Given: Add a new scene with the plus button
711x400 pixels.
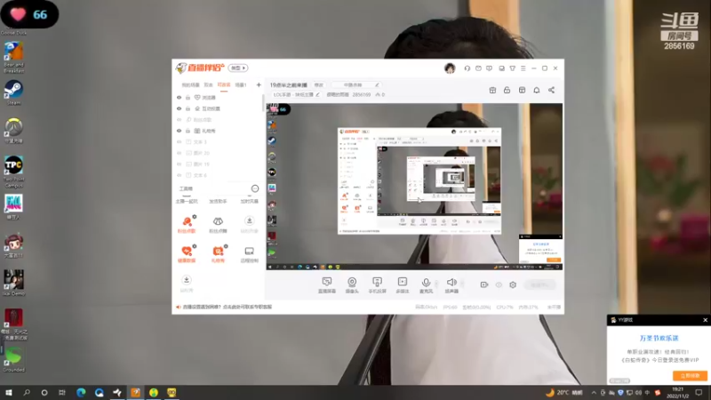Looking at the screenshot, I should point(259,84).
